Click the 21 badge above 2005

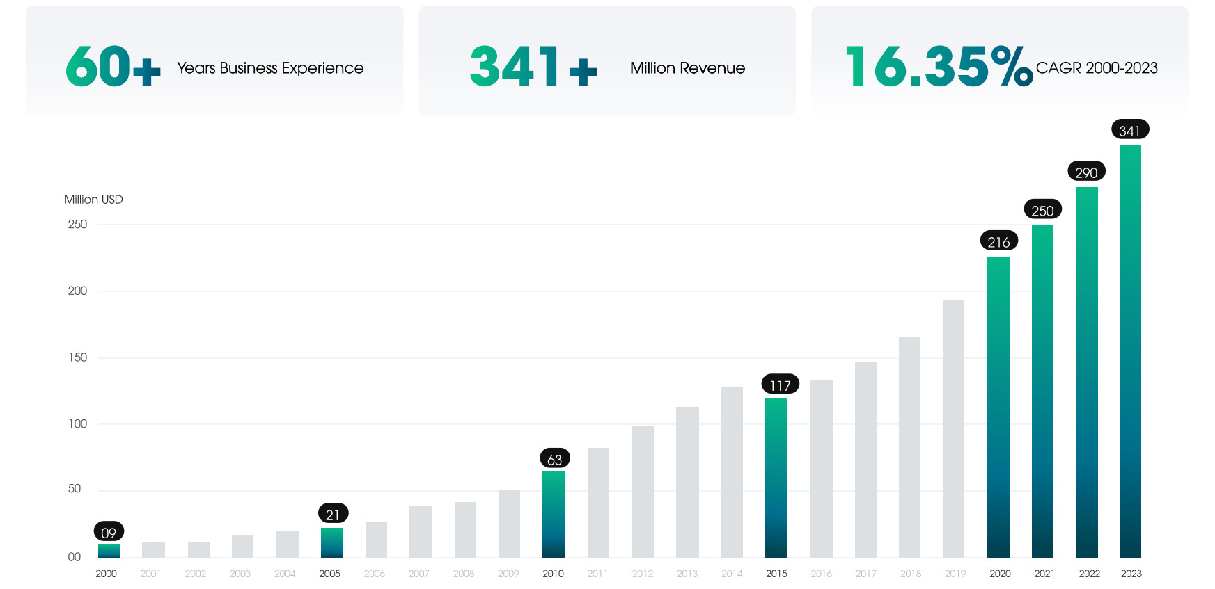[333, 513]
